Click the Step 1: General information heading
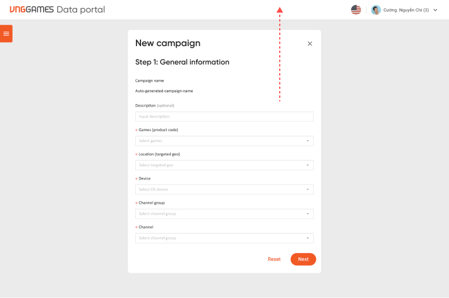Image resolution: width=449 pixels, height=298 pixels. coord(182,62)
